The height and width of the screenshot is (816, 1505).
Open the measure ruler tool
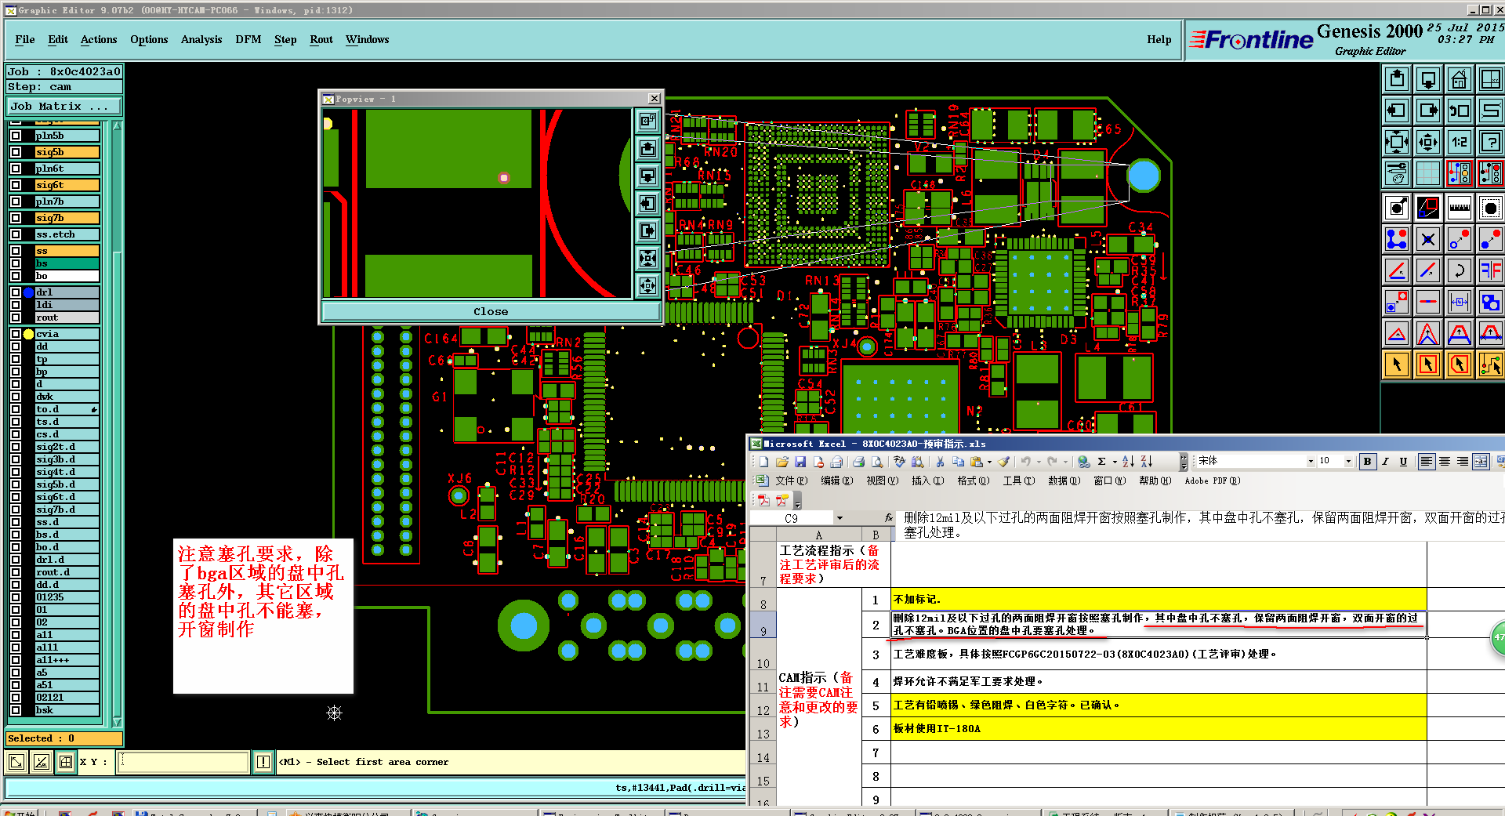(x=1459, y=208)
